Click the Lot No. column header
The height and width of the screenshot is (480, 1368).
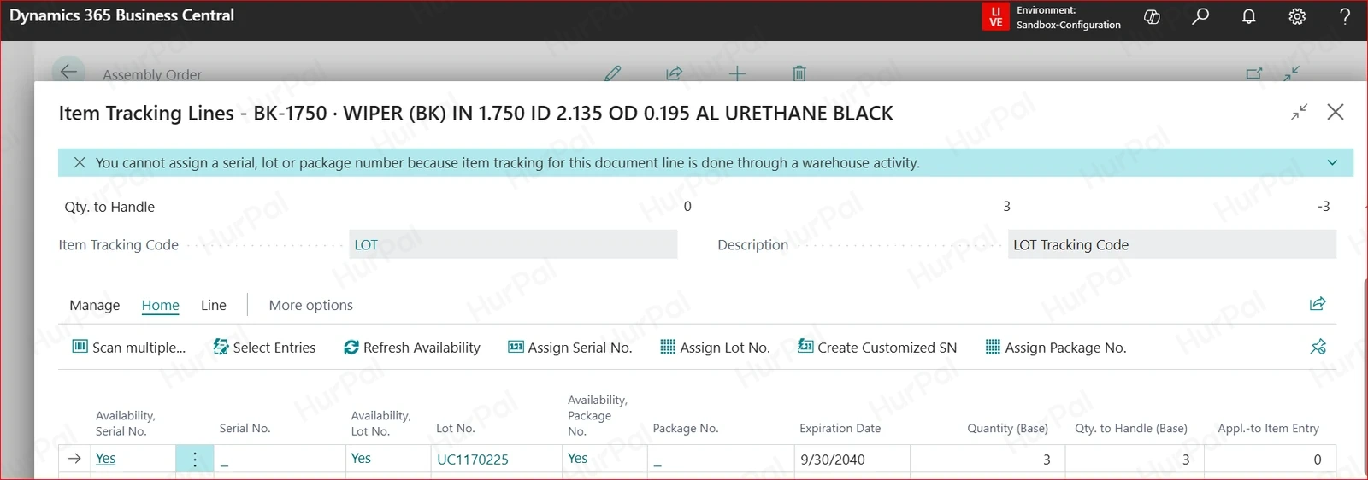pyautogui.click(x=456, y=428)
